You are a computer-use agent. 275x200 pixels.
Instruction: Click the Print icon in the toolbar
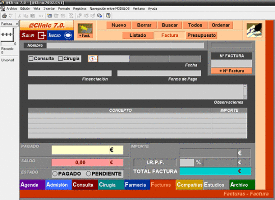coord(5,16)
